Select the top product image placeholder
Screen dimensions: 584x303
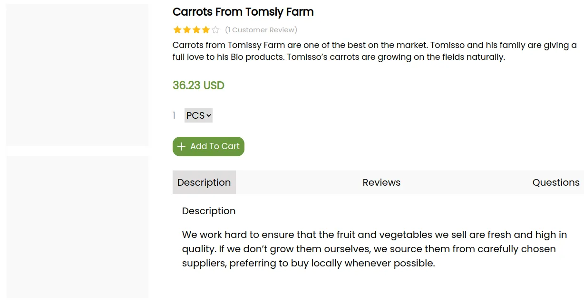click(77, 75)
